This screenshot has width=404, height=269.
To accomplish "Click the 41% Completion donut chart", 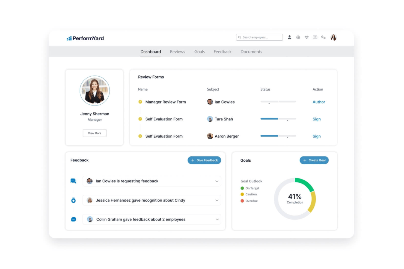I will [x=295, y=199].
